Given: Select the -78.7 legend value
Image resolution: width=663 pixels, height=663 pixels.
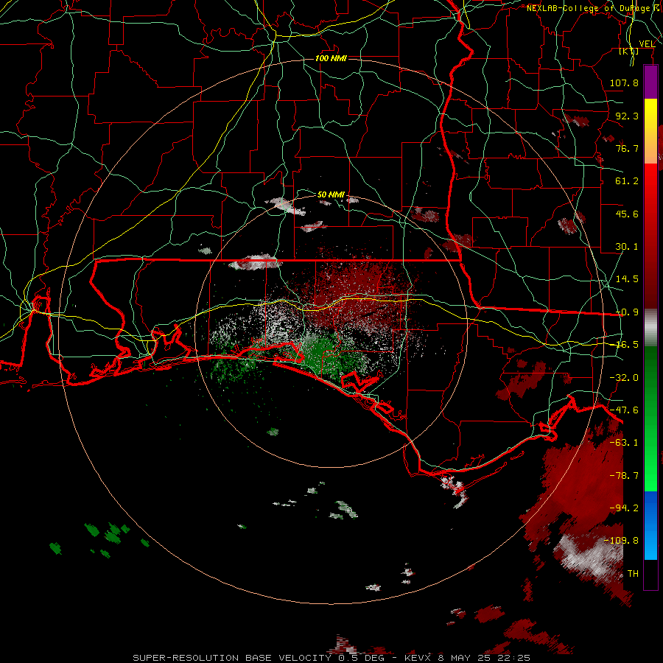Looking at the screenshot, I should click(624, 476).
